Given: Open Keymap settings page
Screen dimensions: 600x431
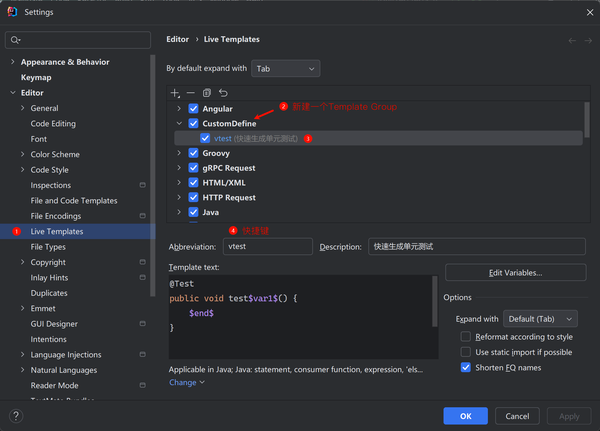Looking at the screenshot, I should 36,77.
